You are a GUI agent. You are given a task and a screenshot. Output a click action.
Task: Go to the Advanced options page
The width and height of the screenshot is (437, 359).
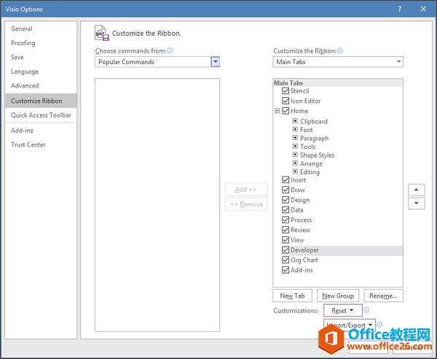(x=25, y=85)
